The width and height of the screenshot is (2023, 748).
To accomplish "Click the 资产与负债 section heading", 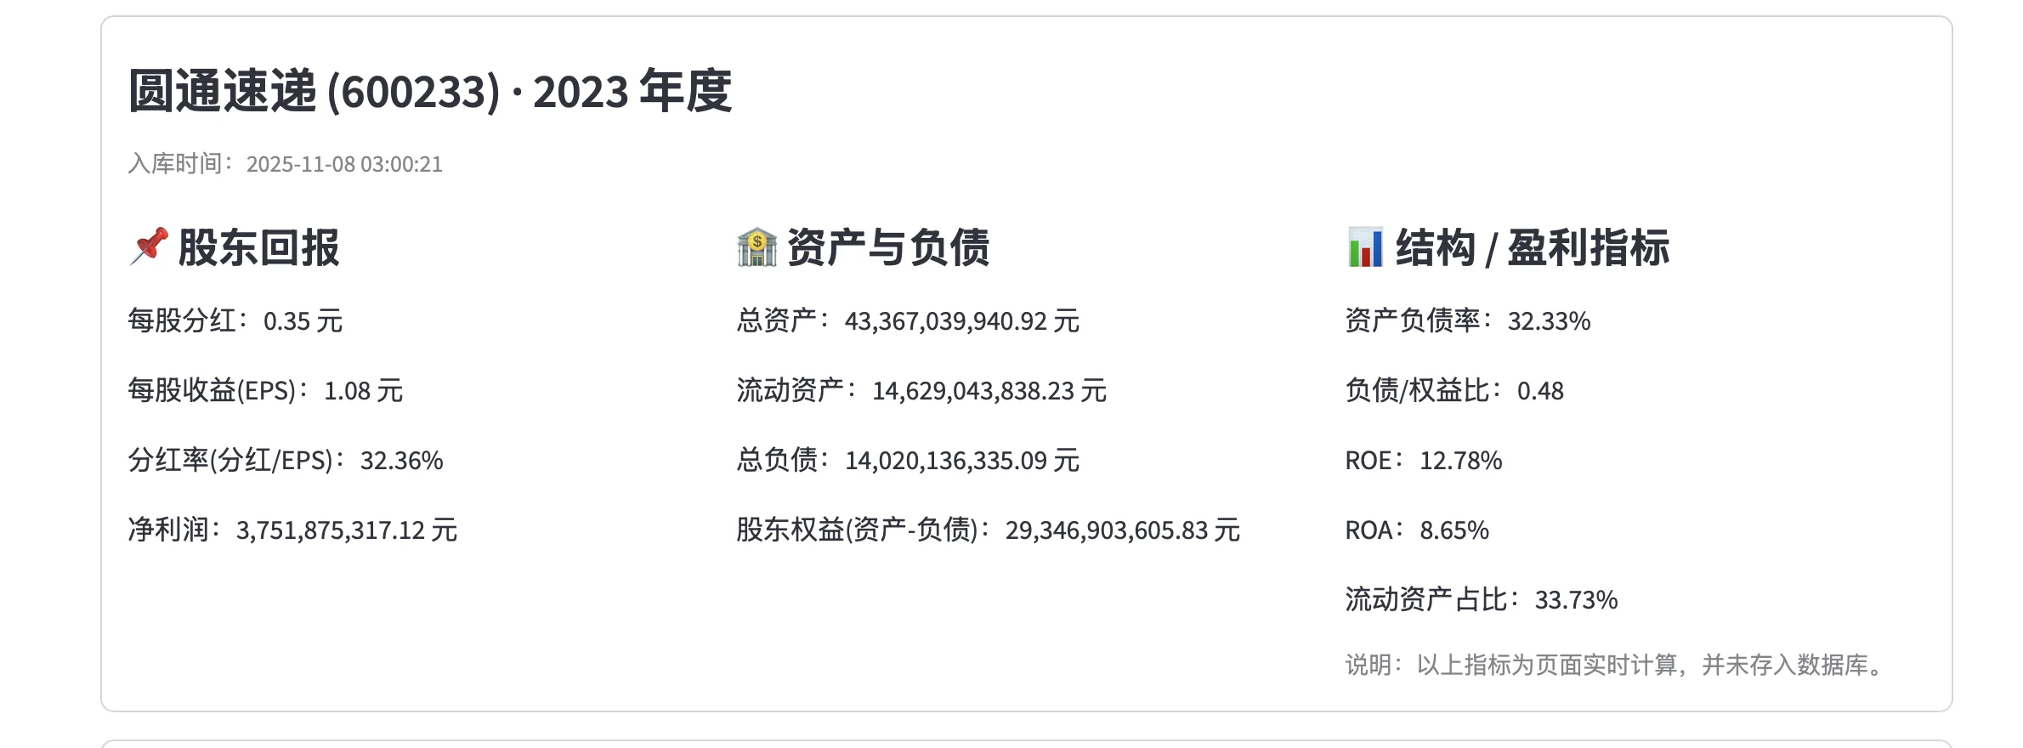I will [x=888, y=247].
